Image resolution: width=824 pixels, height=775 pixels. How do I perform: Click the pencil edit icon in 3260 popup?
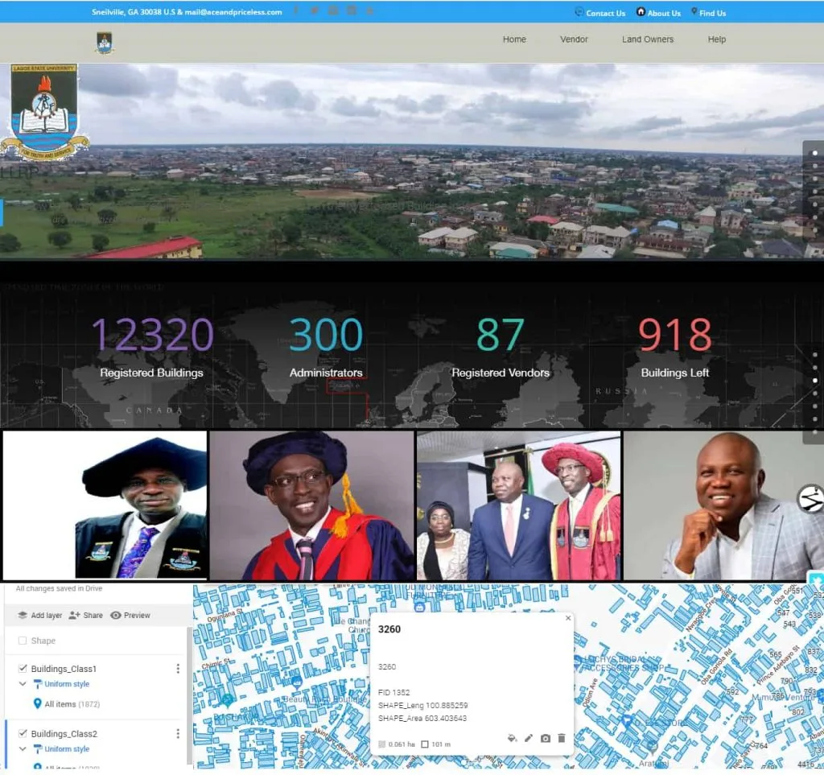point(529,738)
